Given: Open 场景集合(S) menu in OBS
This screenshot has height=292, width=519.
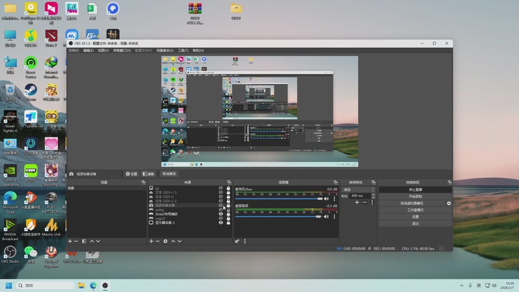Looking at the screenshot, I should click(x=165, y=51).
